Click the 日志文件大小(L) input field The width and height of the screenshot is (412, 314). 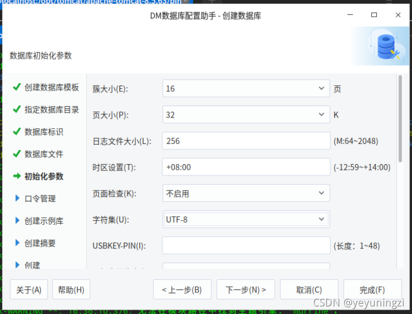click(x=246, y=141)
